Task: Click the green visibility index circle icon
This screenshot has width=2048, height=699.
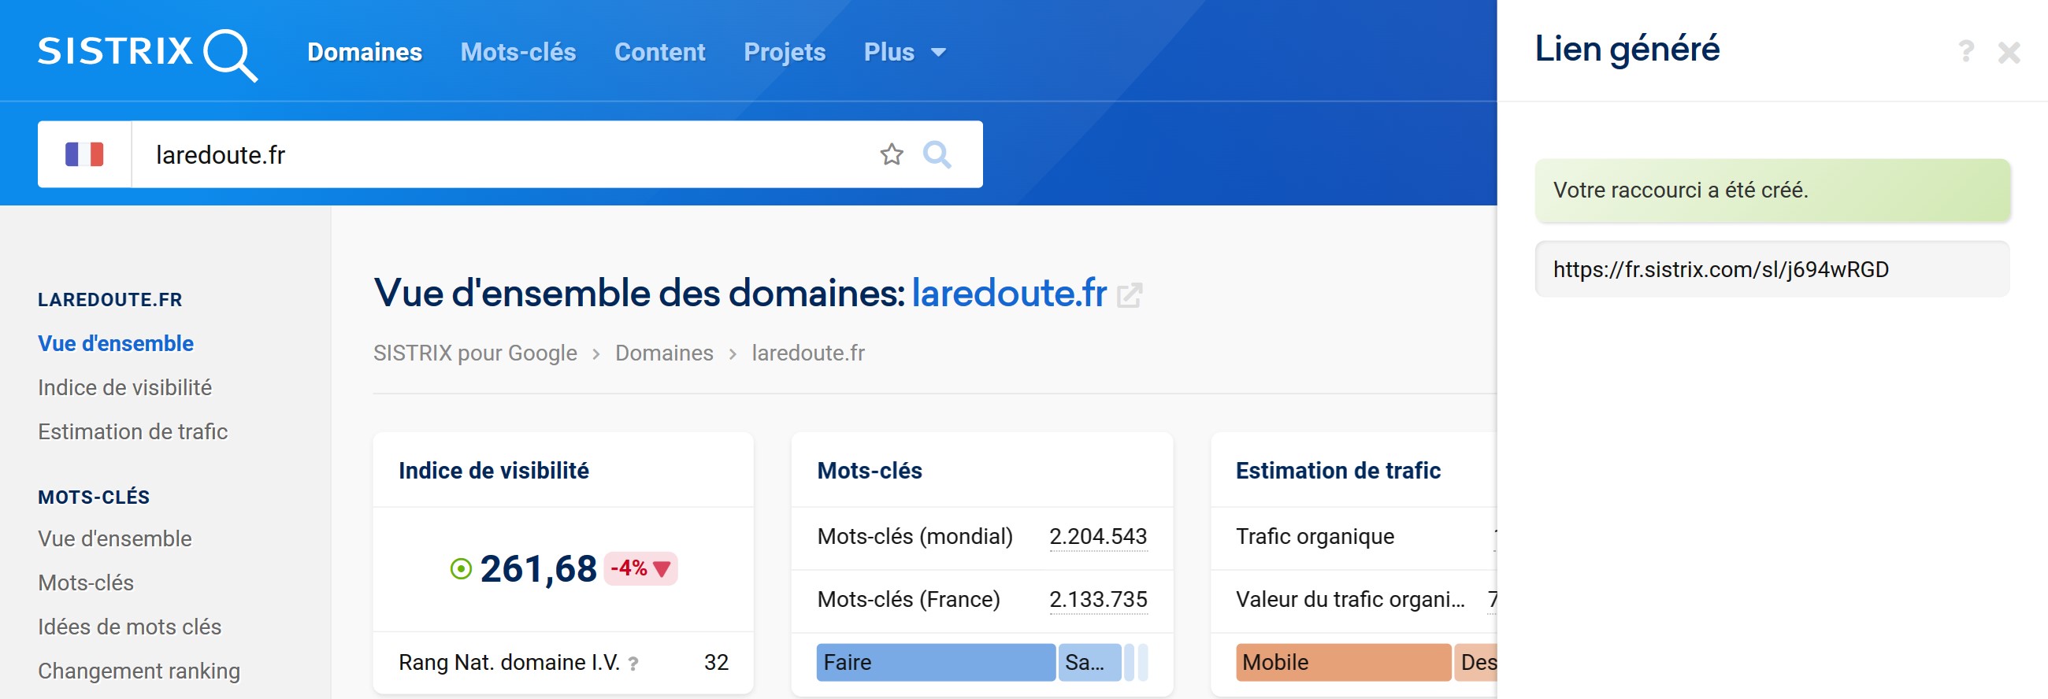Action: tap(460, 569)
